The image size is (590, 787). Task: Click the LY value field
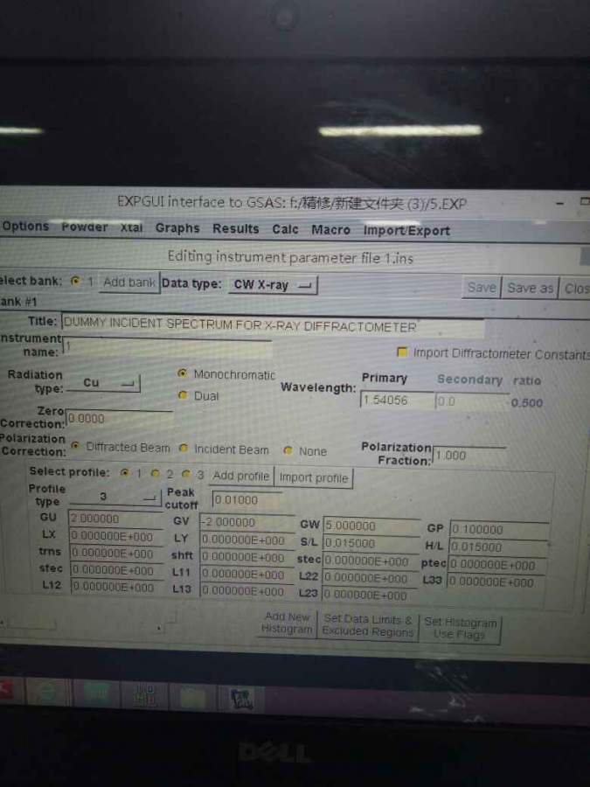pos(248,540)
